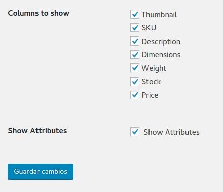Click the Dimensions label text
This screenshot has height=192, width=223.
(161, 55)
